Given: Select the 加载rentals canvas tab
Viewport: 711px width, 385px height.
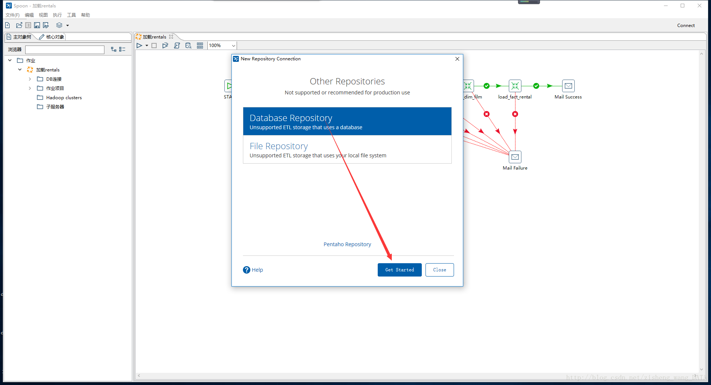Looking at the screenshot, I should point(154,37).
